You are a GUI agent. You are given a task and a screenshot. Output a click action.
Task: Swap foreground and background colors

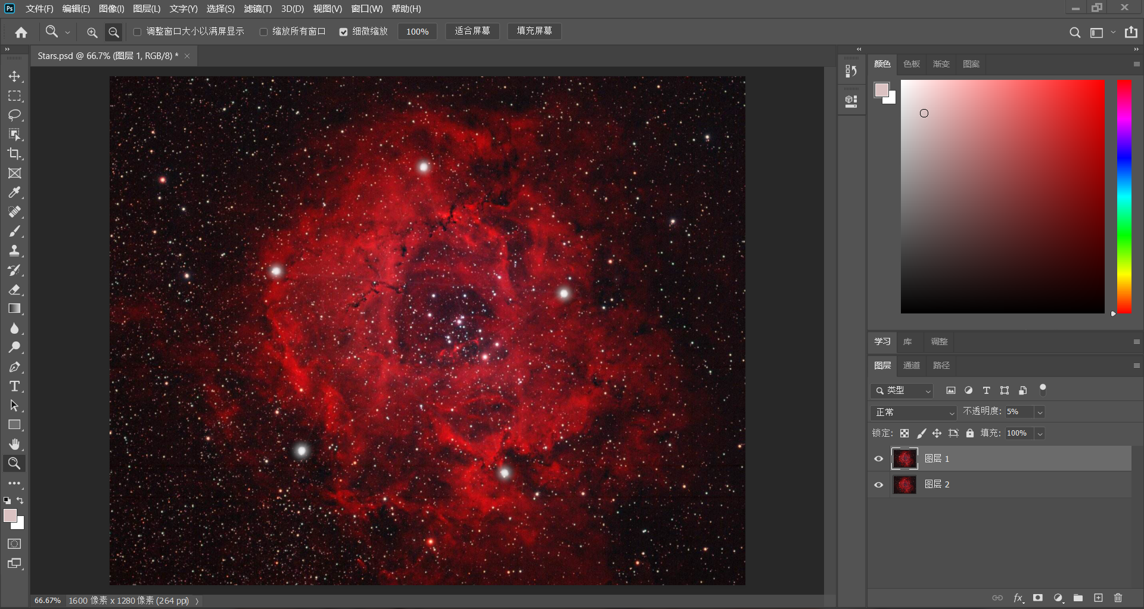pyautogui.click(x=20, y=501)
